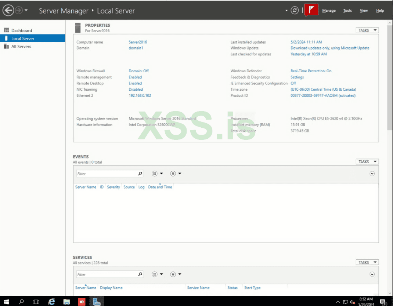Collapse the Events filter section chevron
This screenshot has height=306, width=393.
point(372,173)
